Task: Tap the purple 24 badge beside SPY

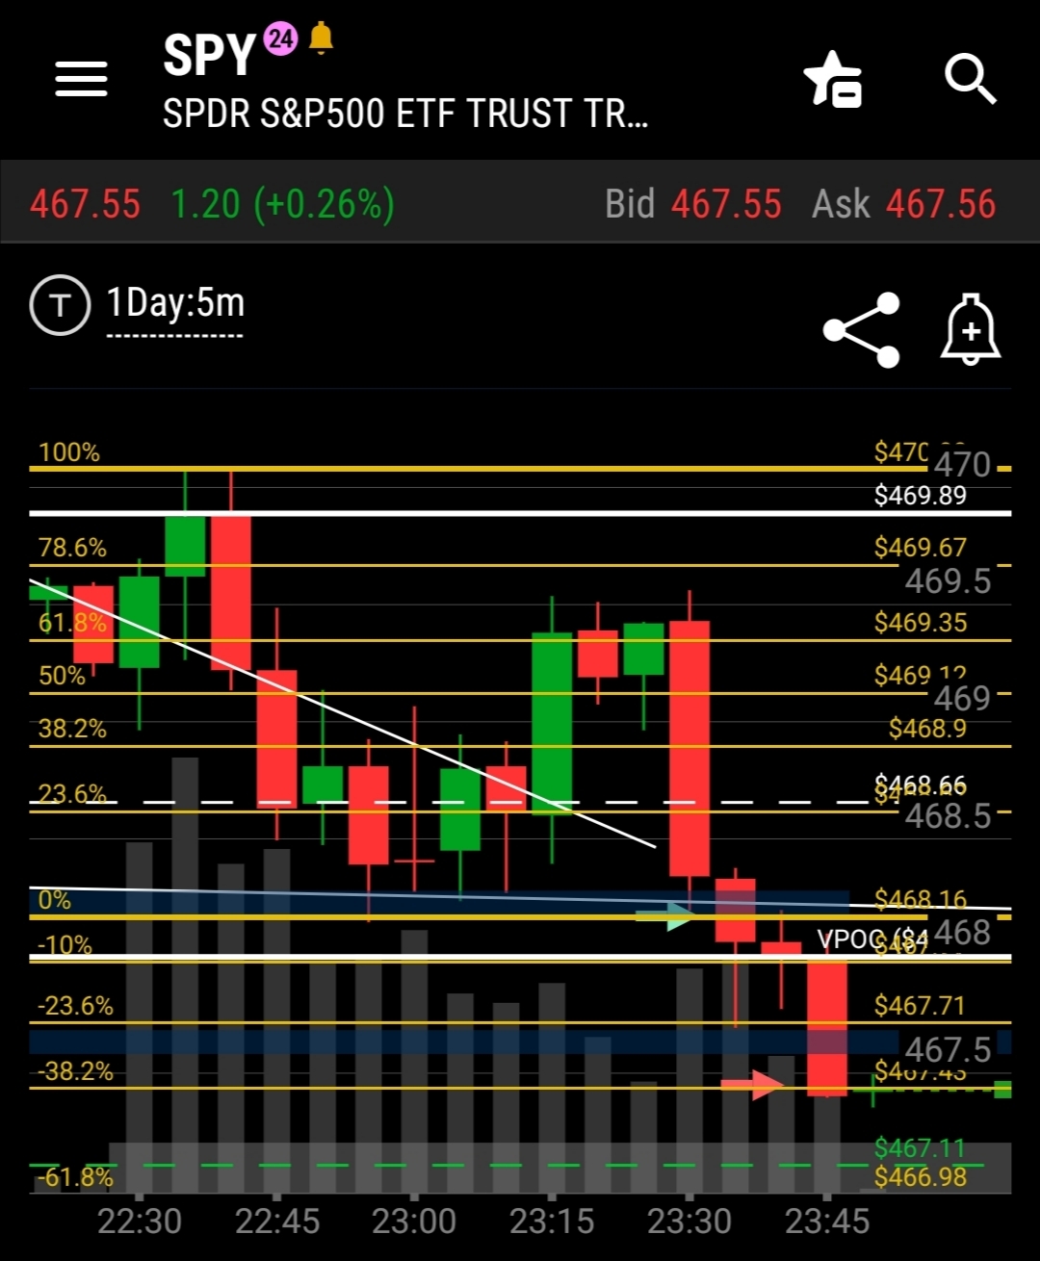Action: [280, 39]
